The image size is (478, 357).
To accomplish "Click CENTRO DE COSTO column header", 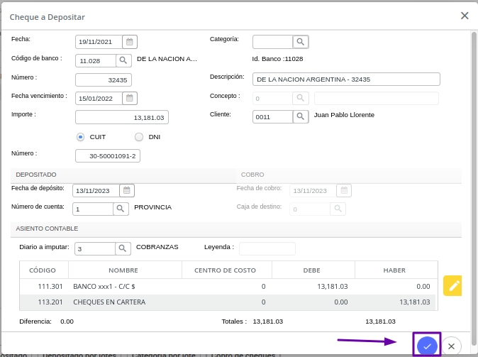I will 227,270.
